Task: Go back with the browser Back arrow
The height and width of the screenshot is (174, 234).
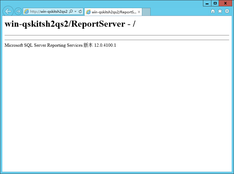Action: [x=8, y=11]
